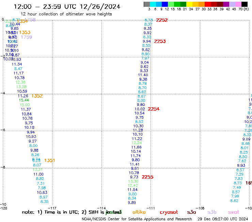Click the gray swatch in the wave-height legend
This screenshot has height=222, width=252.
click(x=147, y=4)
